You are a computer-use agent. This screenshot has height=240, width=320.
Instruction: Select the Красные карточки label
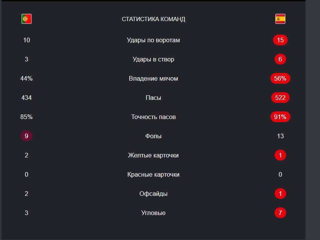[x=153, y=175]
